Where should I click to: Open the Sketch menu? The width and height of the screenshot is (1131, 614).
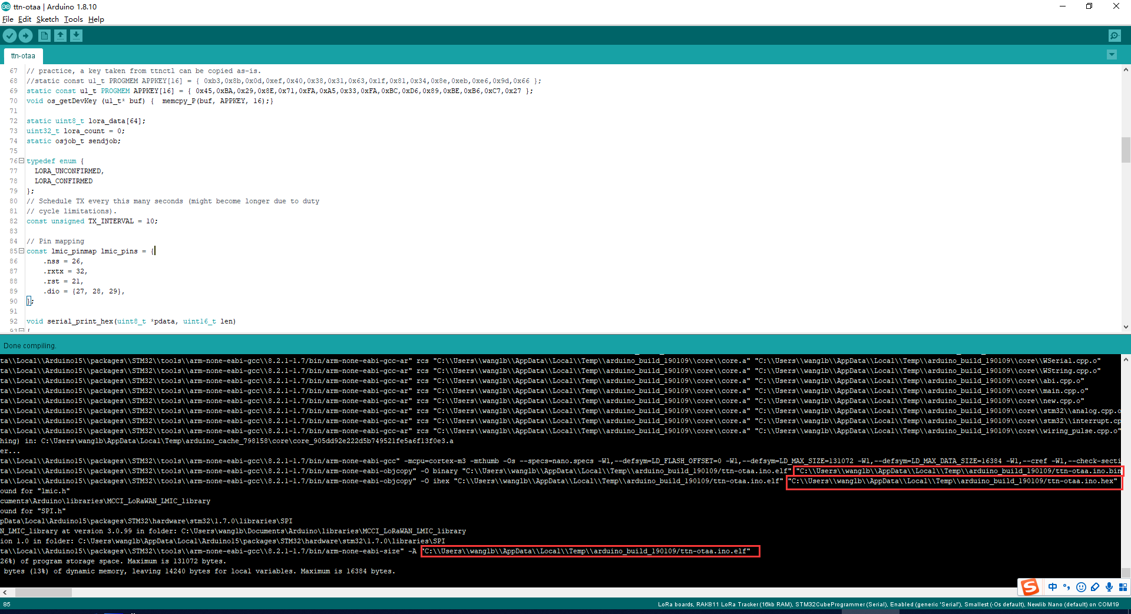point(48,19)
